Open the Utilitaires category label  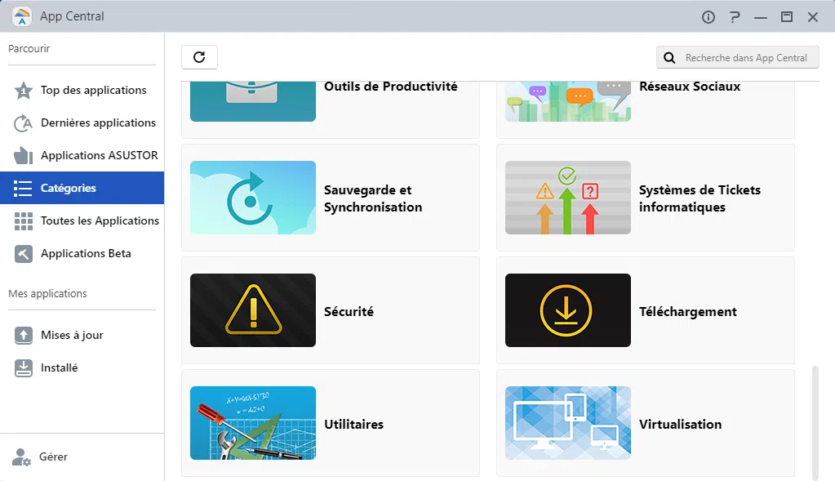(x=353, y=424)
